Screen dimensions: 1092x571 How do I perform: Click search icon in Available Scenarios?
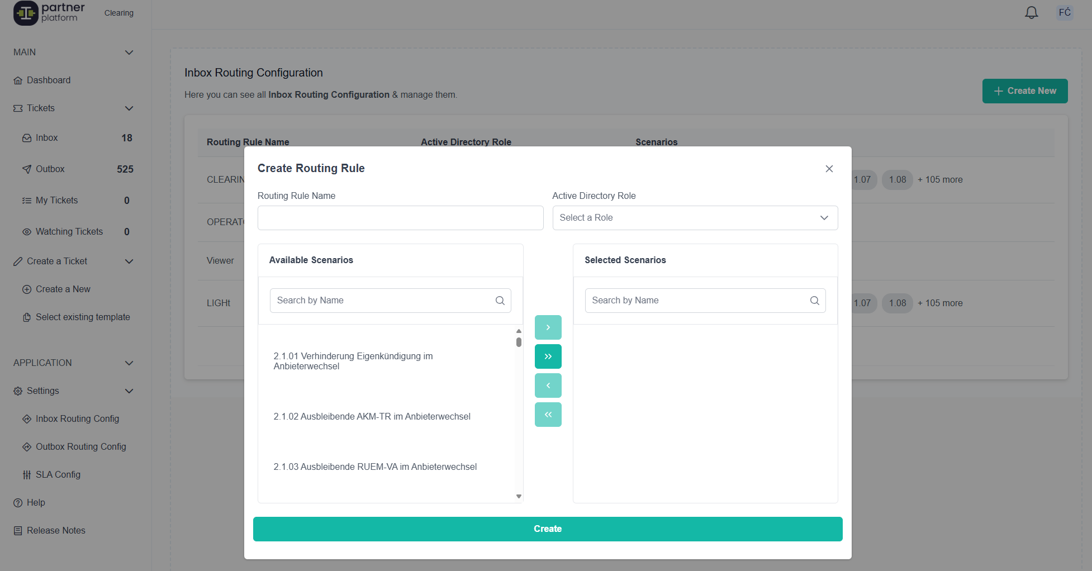click(500, 301)
